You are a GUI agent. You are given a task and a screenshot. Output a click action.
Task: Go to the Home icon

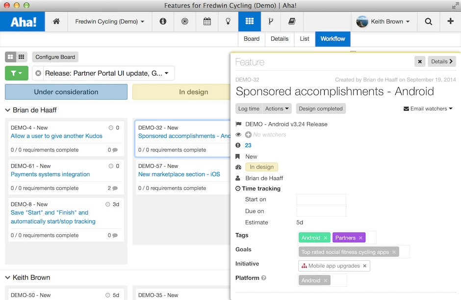(x=56, y=21)
